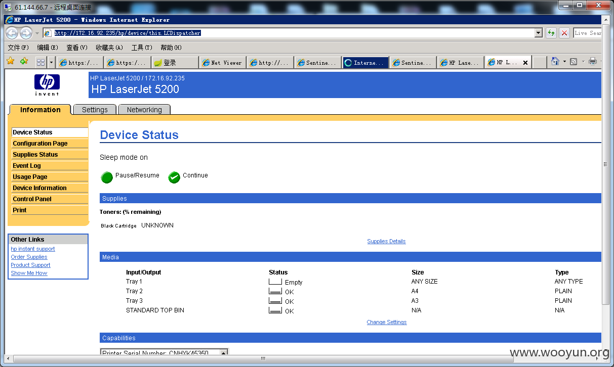Screen dimensions: 614x367
Task: Stop loading with the red X icon
Action: 564,33
